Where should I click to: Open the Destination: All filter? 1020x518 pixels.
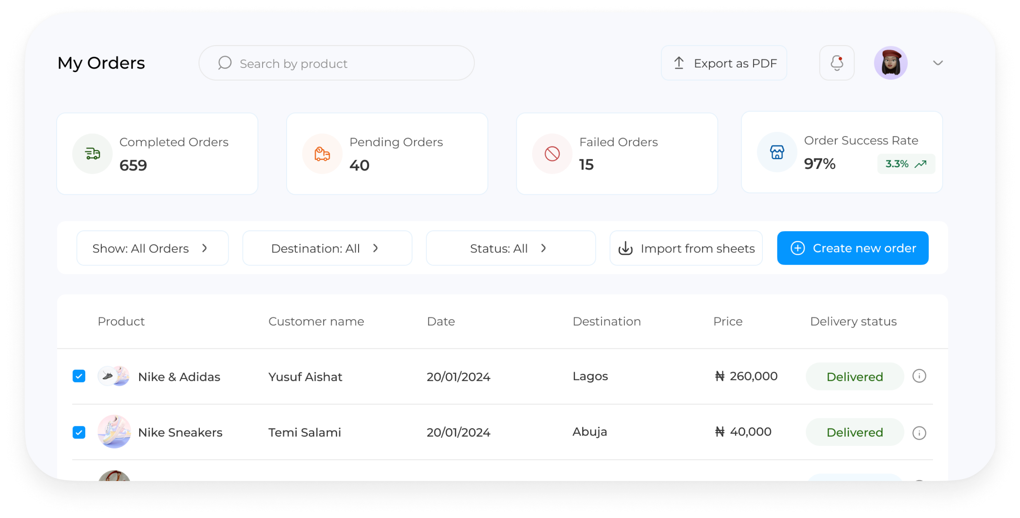pos(327,248)
